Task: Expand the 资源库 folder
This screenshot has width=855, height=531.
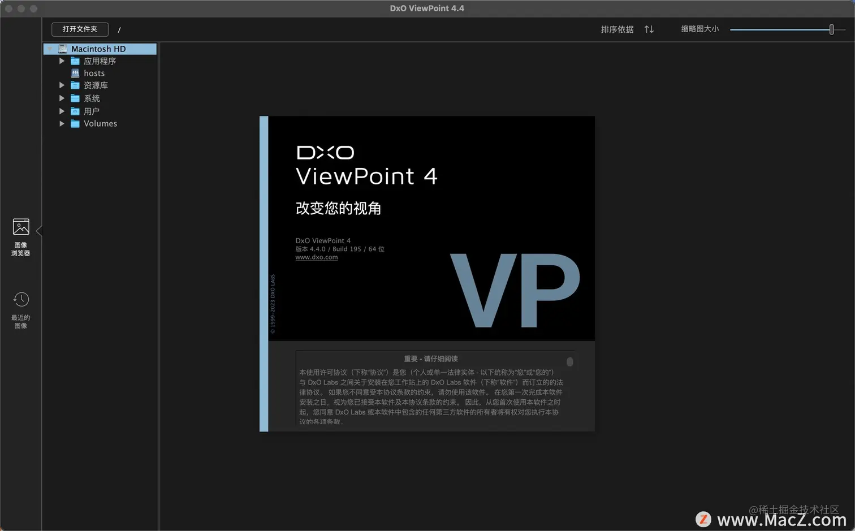Action: [x=62, y=85]
